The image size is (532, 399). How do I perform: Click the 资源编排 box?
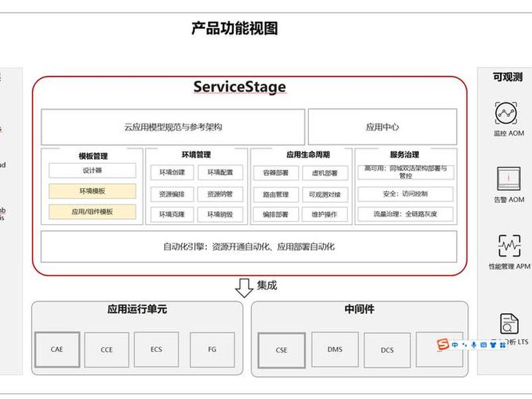point(172,194)
